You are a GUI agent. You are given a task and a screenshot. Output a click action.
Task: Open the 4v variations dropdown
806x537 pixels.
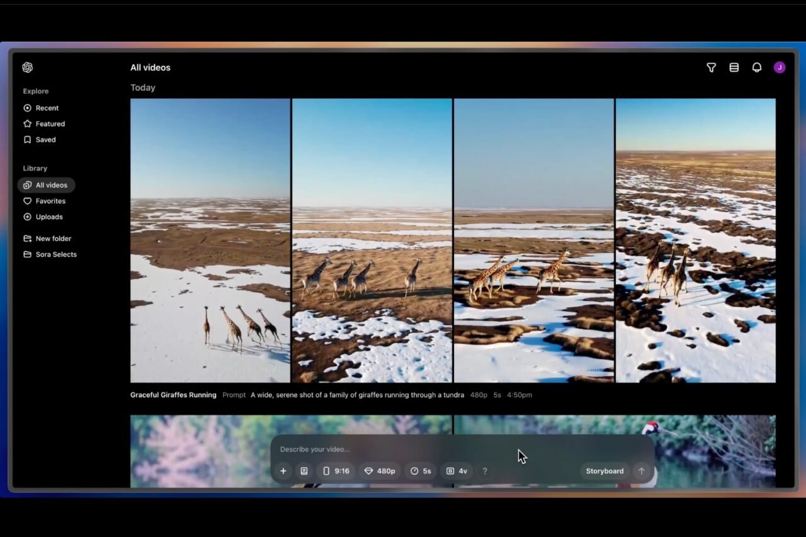pos(457,471)
